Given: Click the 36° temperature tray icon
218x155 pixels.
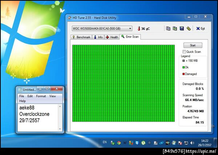Looking at the screenshot, I should click(125, 143).
